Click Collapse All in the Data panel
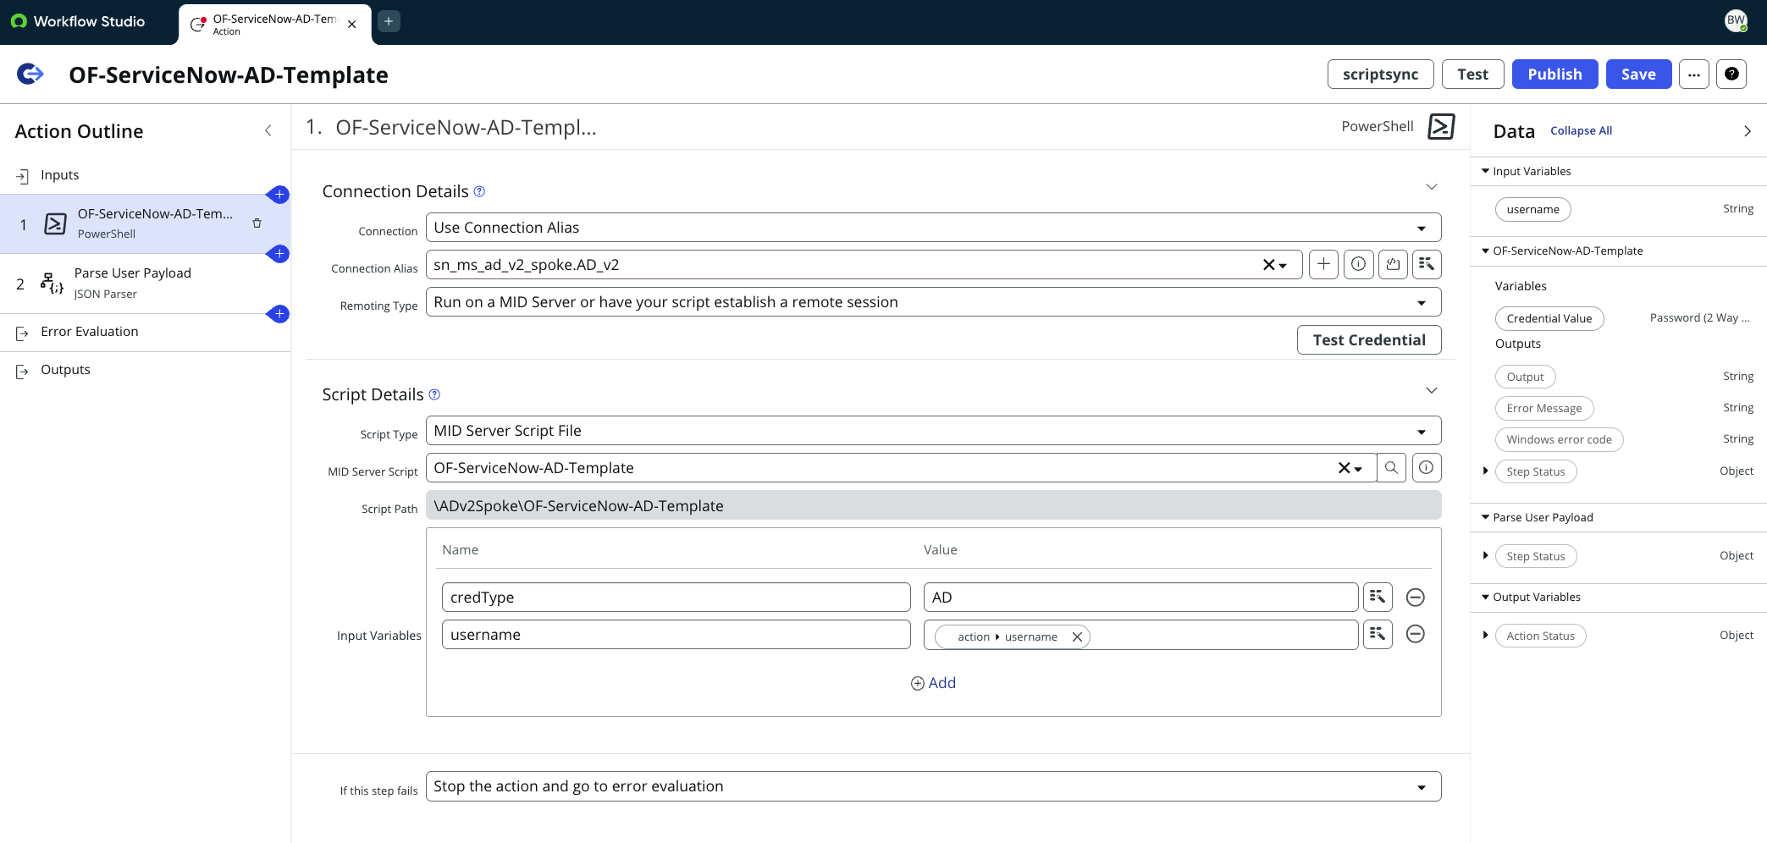This screenshot has height=843, width=1767. pyautogui.click(x=1580, y=130)
